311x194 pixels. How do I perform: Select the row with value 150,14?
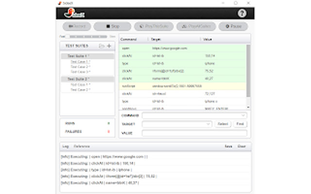tap(183, 56)
